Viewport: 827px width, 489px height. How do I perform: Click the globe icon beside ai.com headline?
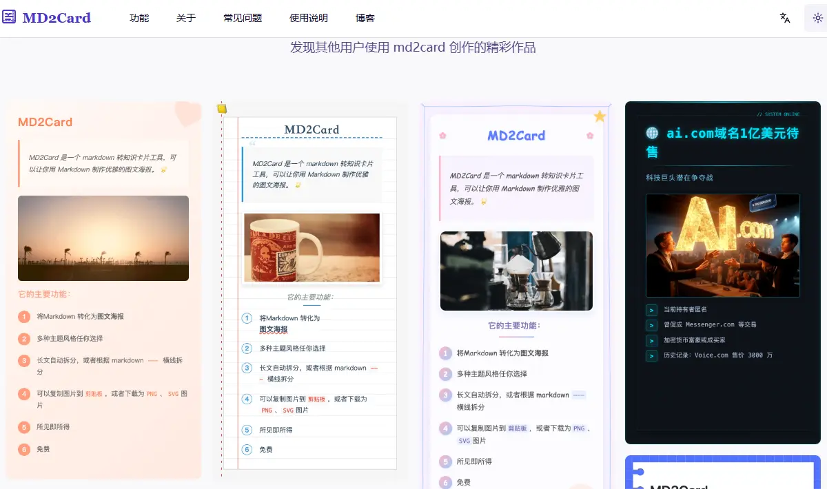pyautogui.click(x=652, y=133)
